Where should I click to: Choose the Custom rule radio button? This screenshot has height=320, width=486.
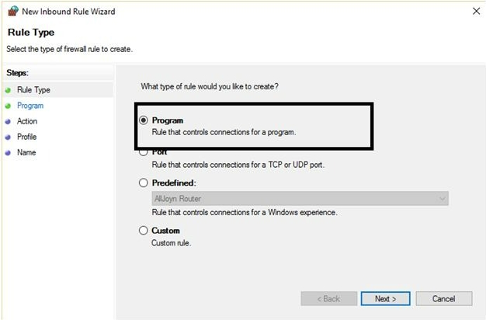pos(143,231)
